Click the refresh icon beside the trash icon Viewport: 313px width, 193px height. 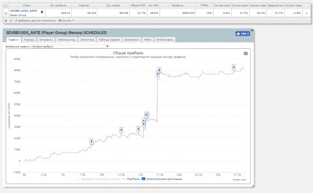pos(11,21)
